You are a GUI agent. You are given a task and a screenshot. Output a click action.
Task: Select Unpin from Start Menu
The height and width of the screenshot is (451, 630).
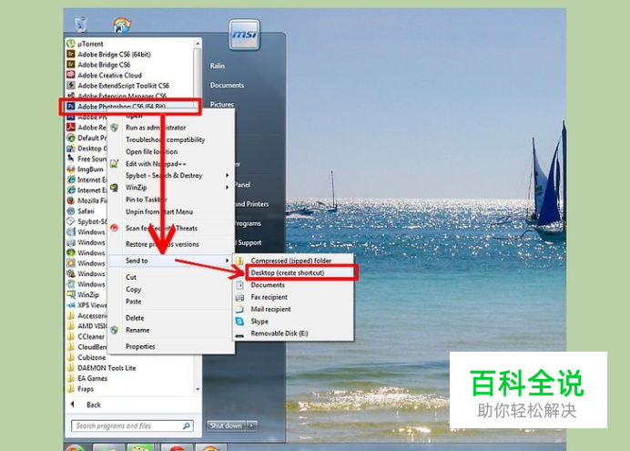159,211
